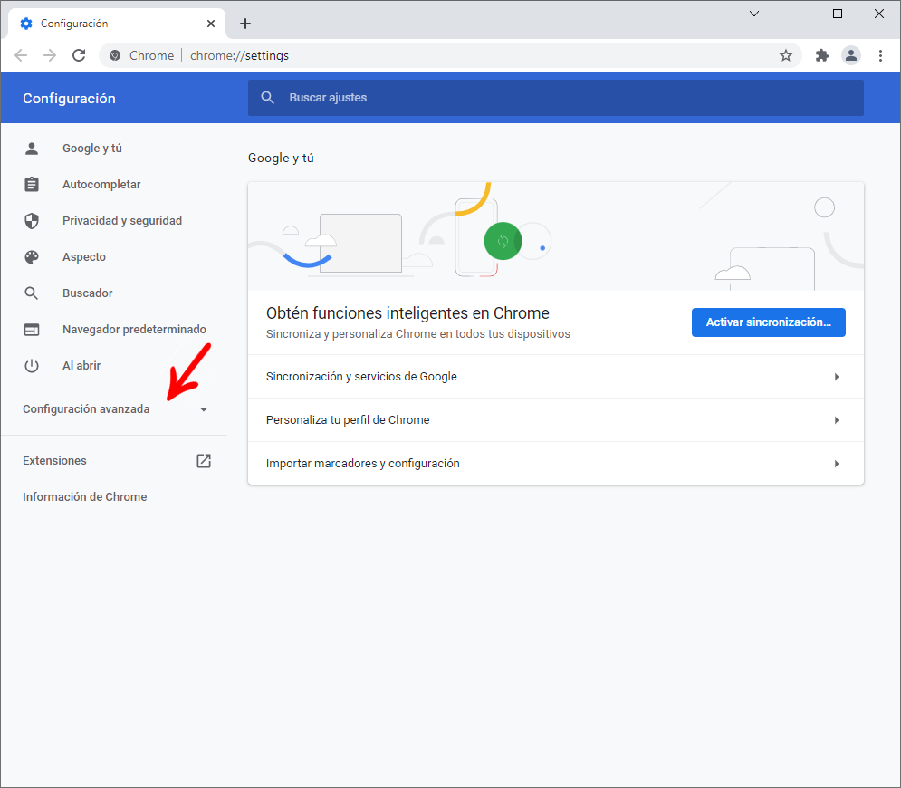The image size is (901, 788).
Task: Open the profile avatar menu
Action: [x=851, y=55]
